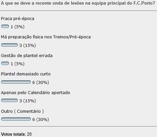Select the 'Gestão de plantel errada' option
This screenshot has height=137, width=157.
tap(27, 56)
